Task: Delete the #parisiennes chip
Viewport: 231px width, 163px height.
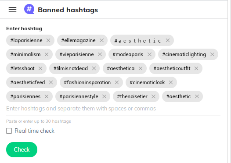Action: click(47, 96)
